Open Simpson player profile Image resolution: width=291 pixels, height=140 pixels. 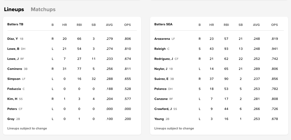(14, 79)
